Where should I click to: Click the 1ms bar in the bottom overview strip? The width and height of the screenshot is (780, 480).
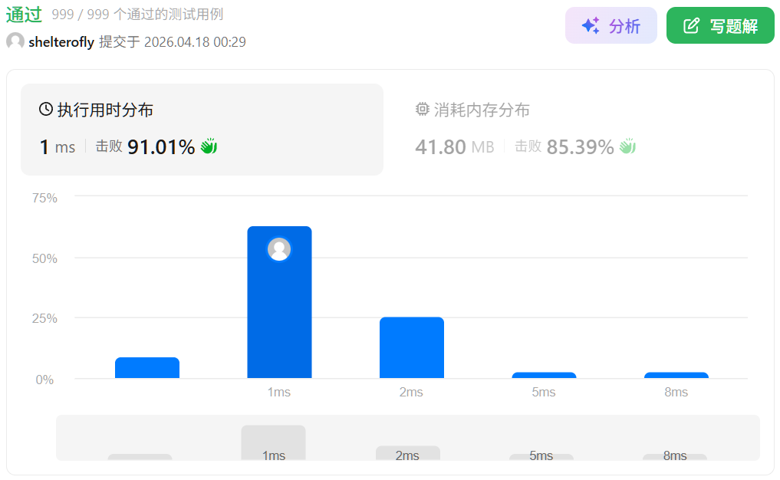click(273, 443)
